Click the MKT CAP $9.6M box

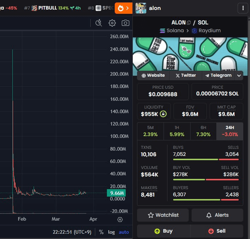tap(226, 111)
